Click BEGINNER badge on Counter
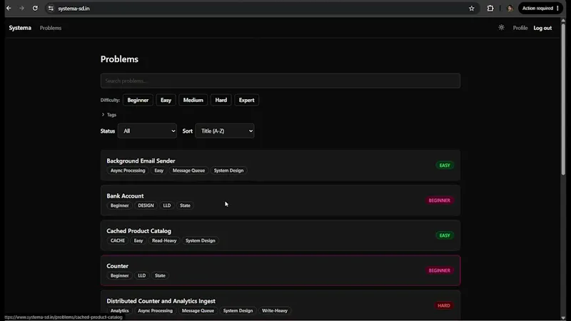The width and height of the screenshot is (571, 321). point(440,270)
